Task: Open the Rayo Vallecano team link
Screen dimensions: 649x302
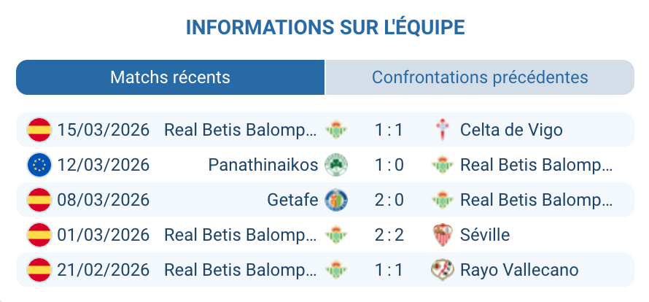Action: pyautogui.click(x=519, y=270)
